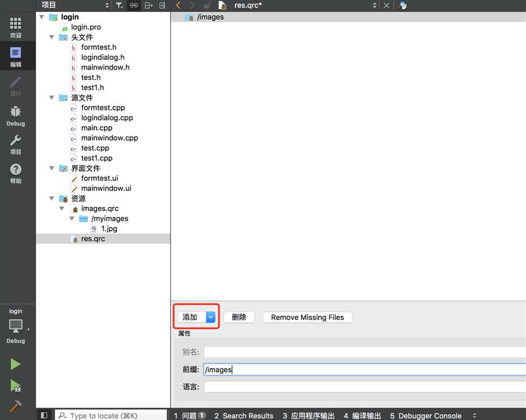This screenshot has height=420, width=526.
Task: Collapse the 资源 resources folder
Action: (x=51, y=198)
